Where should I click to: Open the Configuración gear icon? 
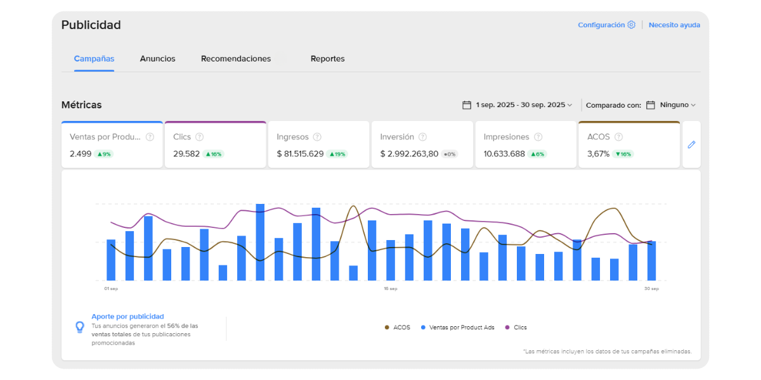coord(631,25)
